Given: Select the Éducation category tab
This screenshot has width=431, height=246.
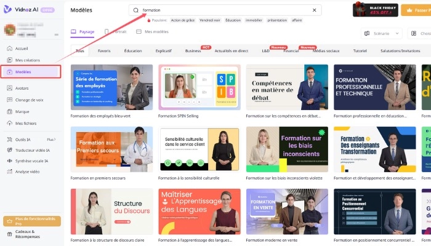Looking at the screenshot, I should (x=133, y=51).
